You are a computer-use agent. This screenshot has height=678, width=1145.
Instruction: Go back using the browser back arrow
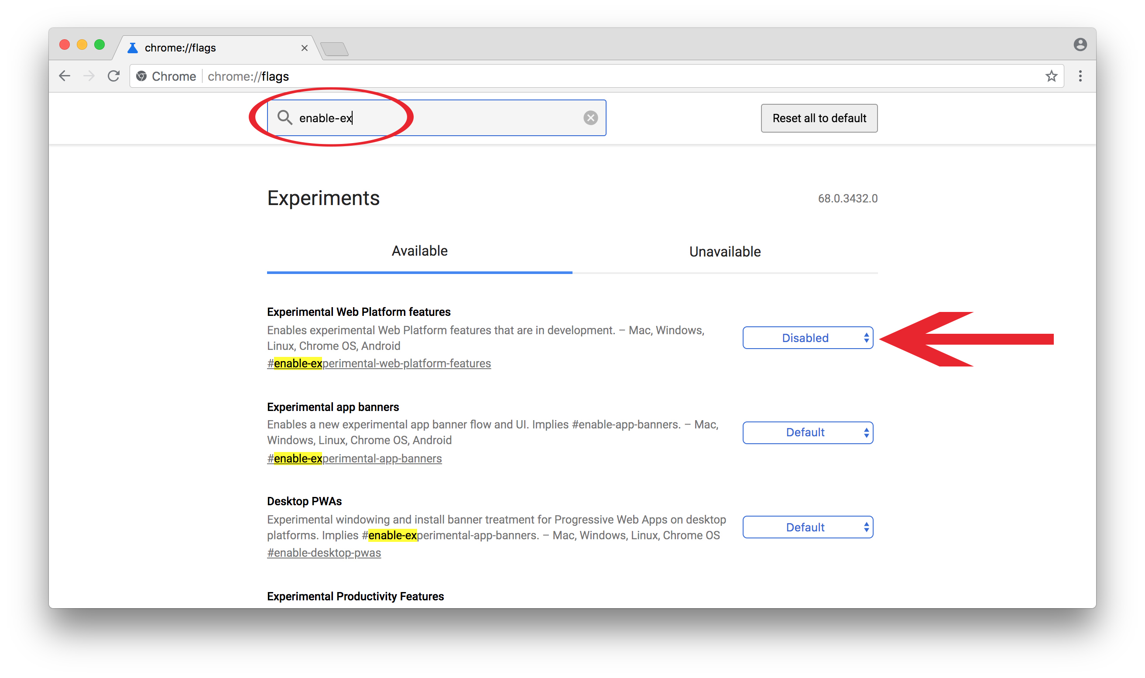(x=65, y=76)
